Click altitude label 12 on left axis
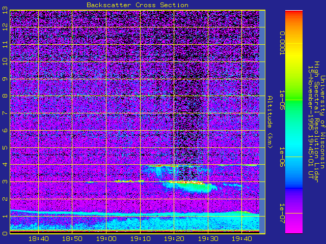This screenshot has height=244, width=326. [x=5, y=27]
